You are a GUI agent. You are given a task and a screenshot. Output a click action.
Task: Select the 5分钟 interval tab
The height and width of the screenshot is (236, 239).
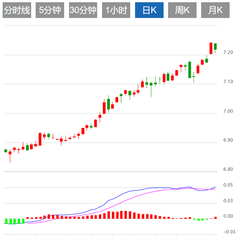(50, 10)
